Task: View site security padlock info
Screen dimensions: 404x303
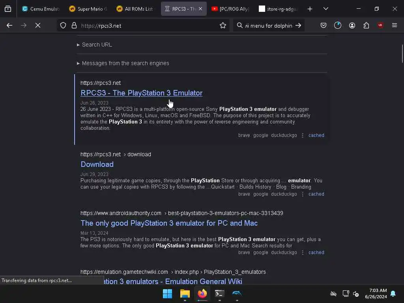Action: click(x=74, y=25)
